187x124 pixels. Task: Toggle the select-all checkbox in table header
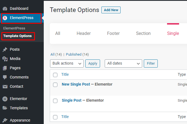55,75
